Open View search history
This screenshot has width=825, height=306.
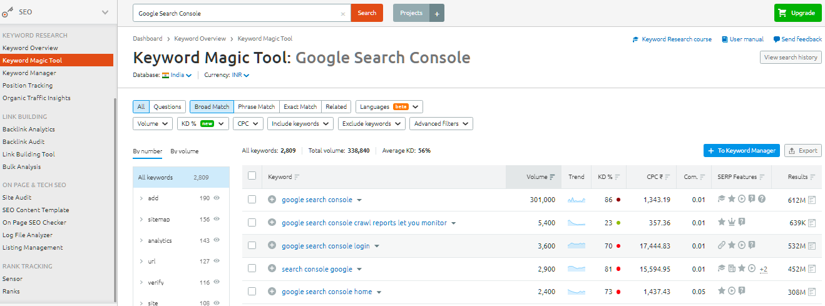click(x=791, y=58)
